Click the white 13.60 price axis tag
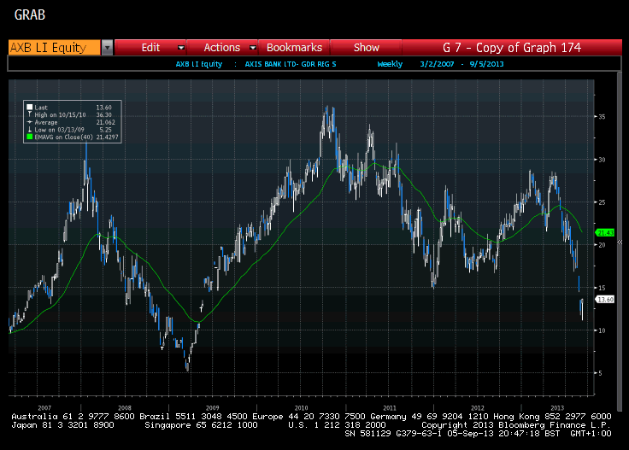Viewport: 629px width, 450px height. click(604, 300)
